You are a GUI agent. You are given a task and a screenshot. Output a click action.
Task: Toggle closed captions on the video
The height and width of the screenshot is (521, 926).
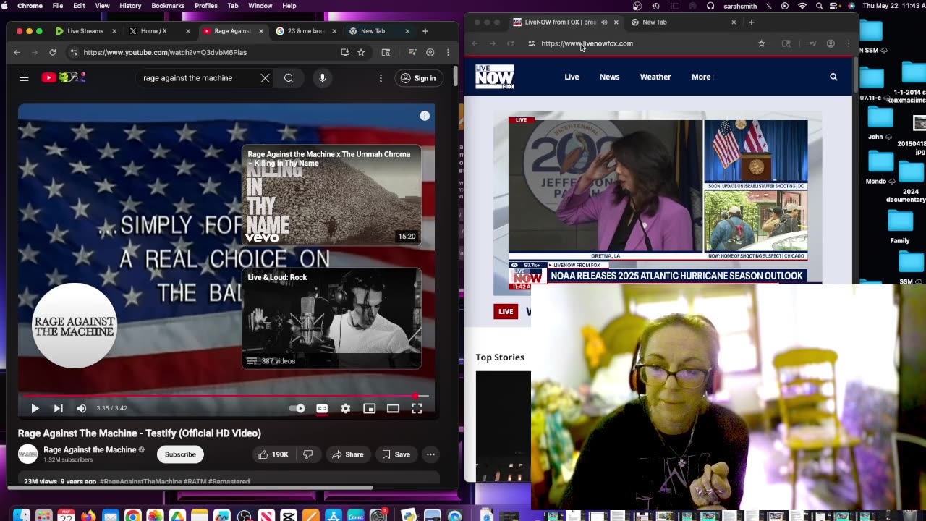[322, 408]
